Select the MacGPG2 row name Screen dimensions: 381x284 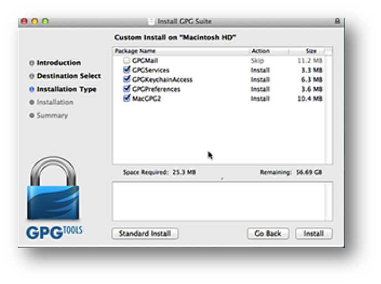pyautogui.click(x=146, y=99)
